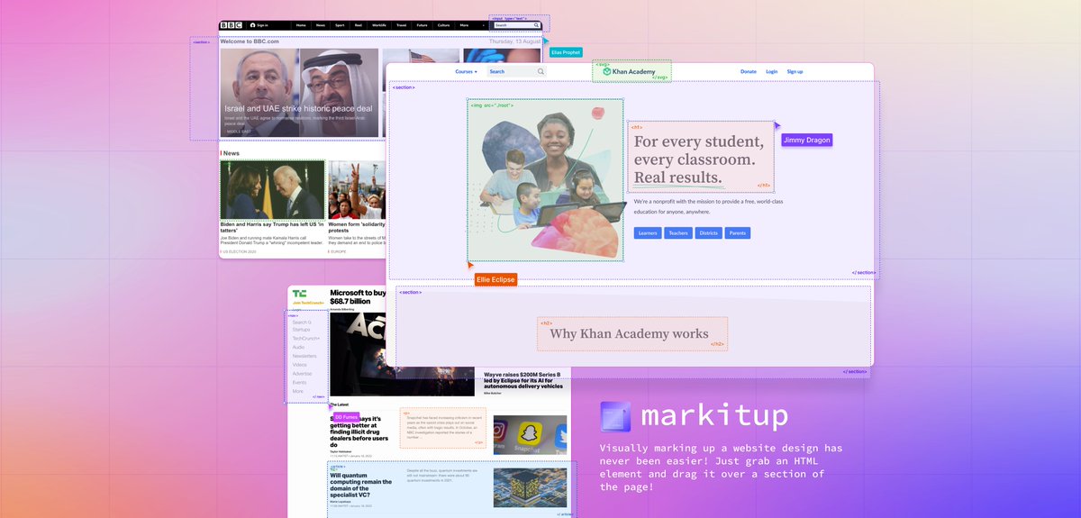
Task: Click the markitup title text
Action: coord(714,416)
